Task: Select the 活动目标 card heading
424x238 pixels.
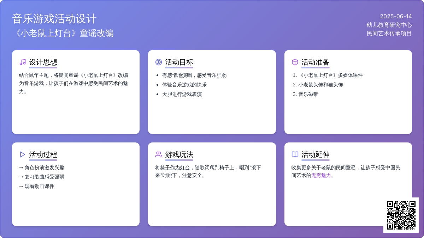Action: tap(179, 62)
